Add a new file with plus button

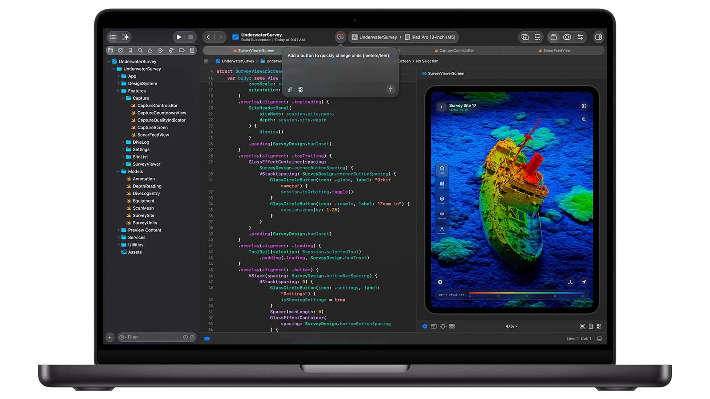pyautogui.click(x=110, y=337)
